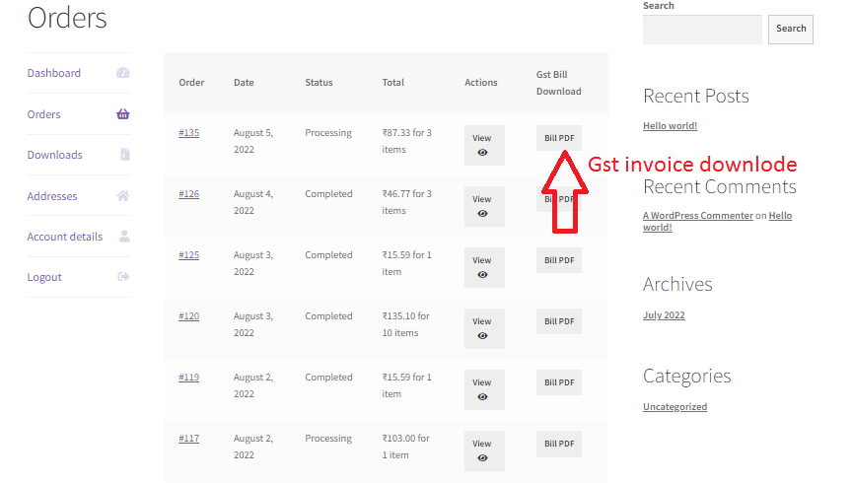Click the Recent Posts heading
The width and height of the screenshot is (852, 483).
(696, 97)
